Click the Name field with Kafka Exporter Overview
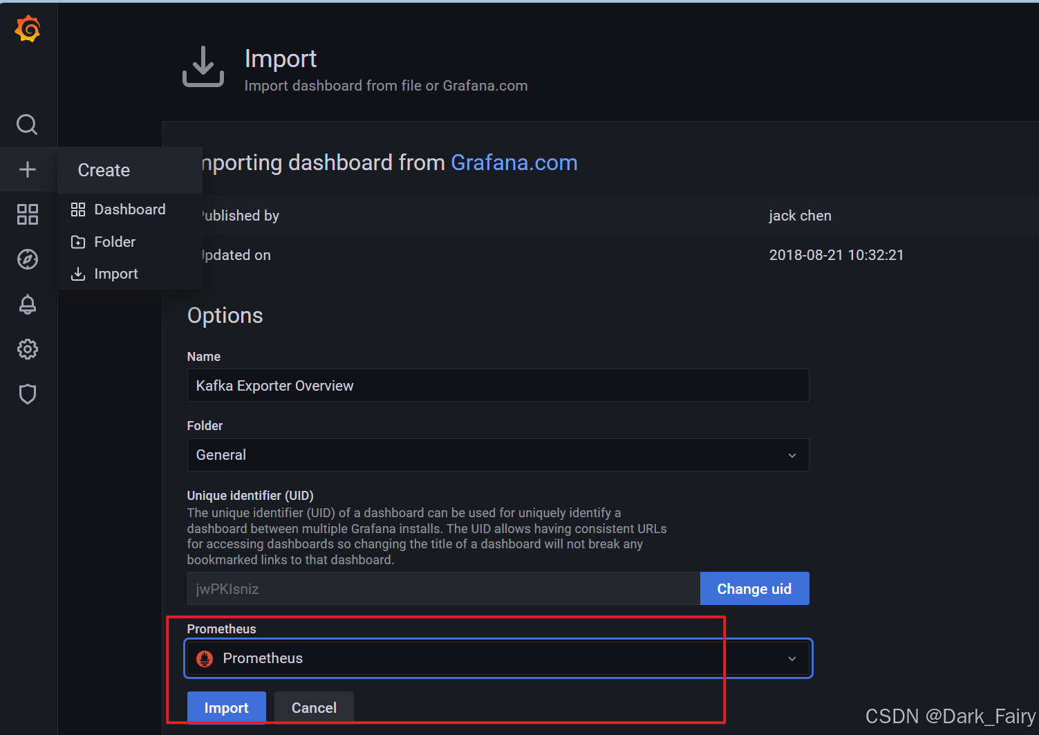The height and width of the screenshot is (735, 1039). pos(498,385)
